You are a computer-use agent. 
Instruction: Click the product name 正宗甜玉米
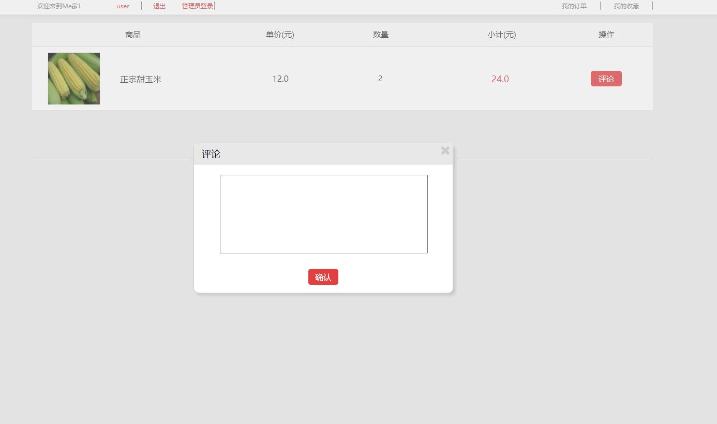[141, 79]
